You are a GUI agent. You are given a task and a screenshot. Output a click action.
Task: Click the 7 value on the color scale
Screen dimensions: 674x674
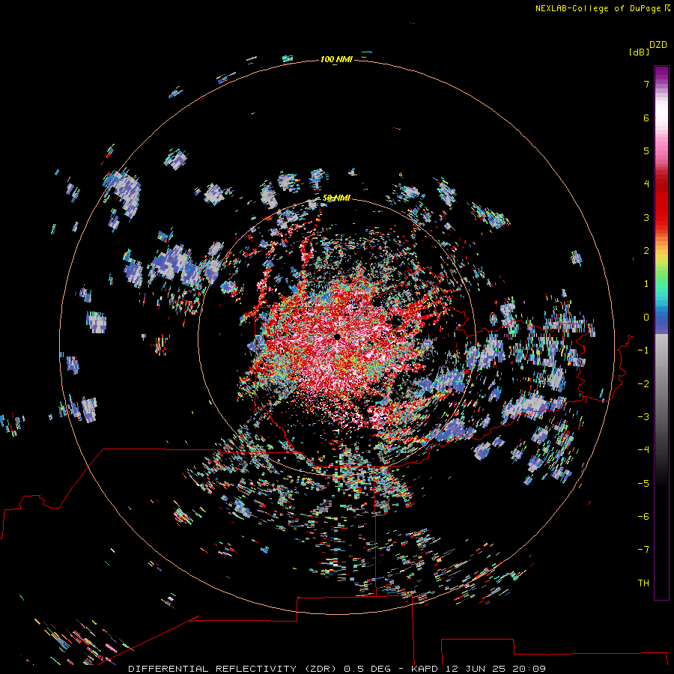(x=646, y=84)
